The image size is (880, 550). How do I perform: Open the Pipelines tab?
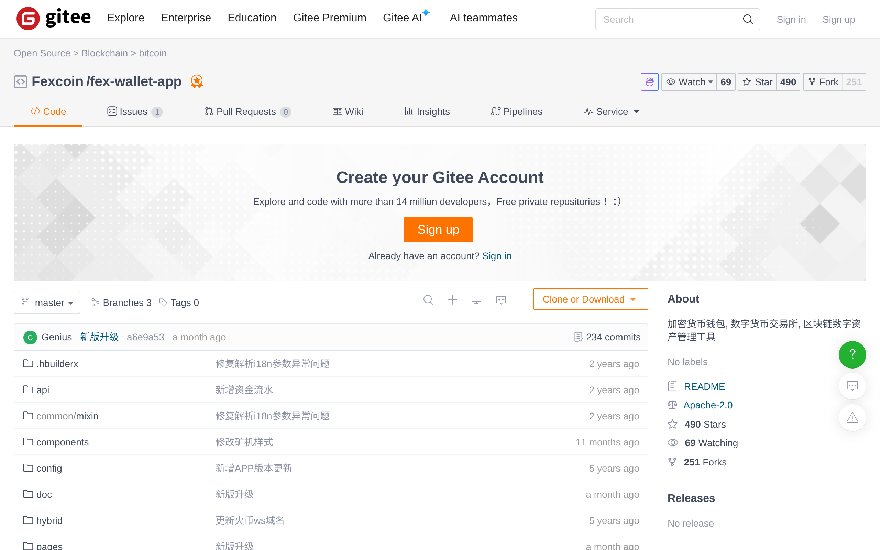point(516,112)
